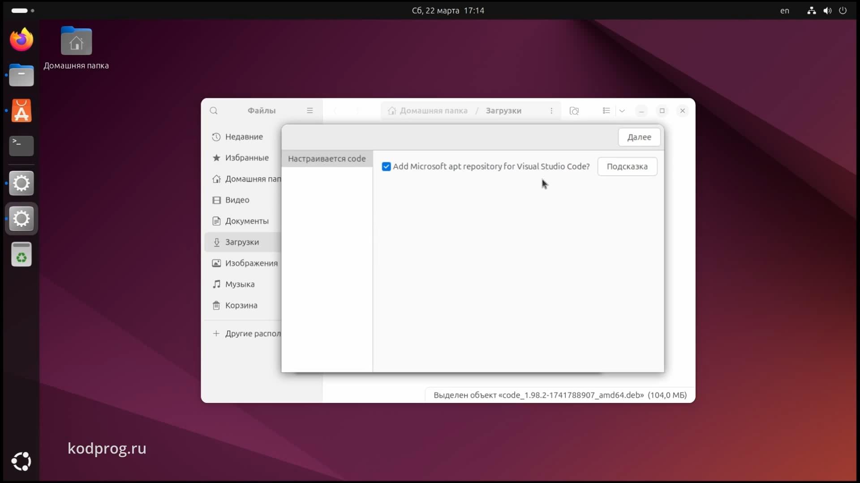Screen dimensions: 860x483
Task: Open Домашняя папка in Files sidebar
Action: tap(242, 178)
